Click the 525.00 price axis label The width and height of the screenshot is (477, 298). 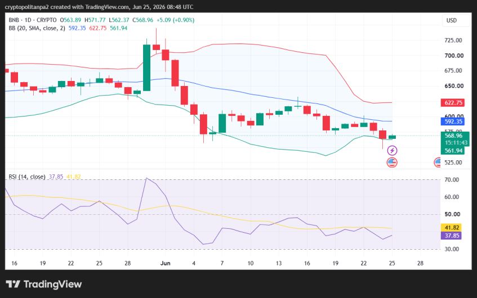[453, 162]
